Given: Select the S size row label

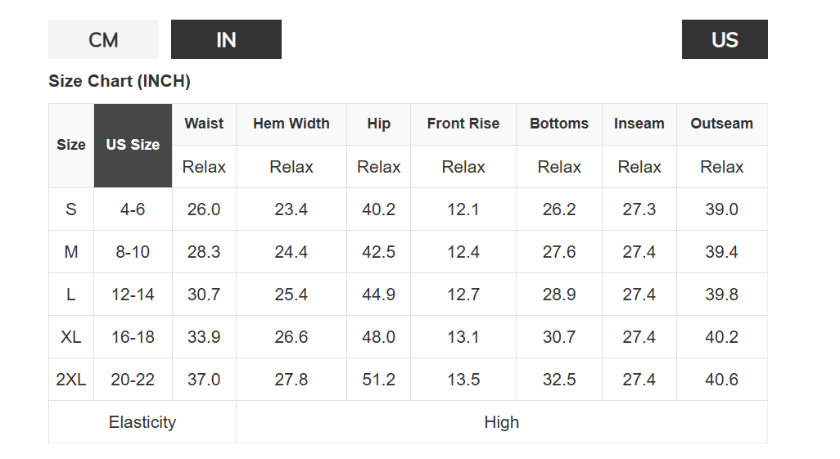Looking at the screenshot, I should [x=71, y=209].
